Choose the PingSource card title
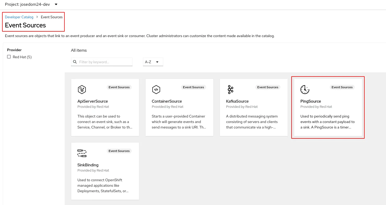Viewport: 386px width, 205px height. pos(311,101)
